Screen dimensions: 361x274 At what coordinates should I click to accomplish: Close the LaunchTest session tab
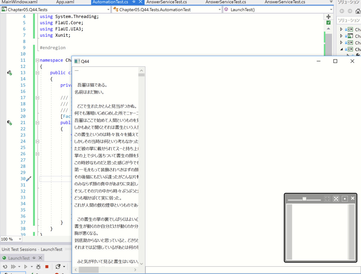pos(40,258)
